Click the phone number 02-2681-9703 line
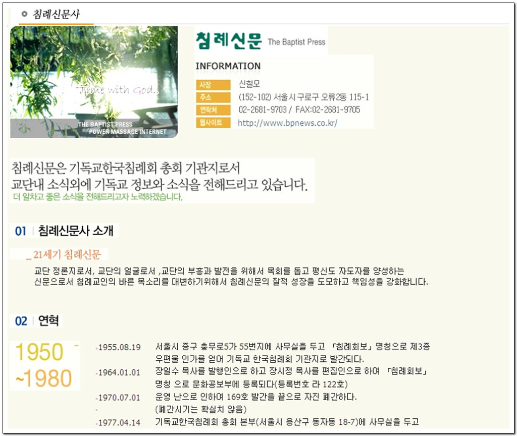This screenshot has width=517, height=436. tap(299, 110)
